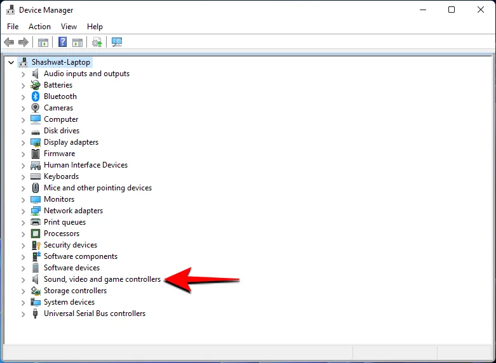This screenshot has width=496, height=363.
Task: Click the Bluetooth logo icon
Action: [36, 96]
